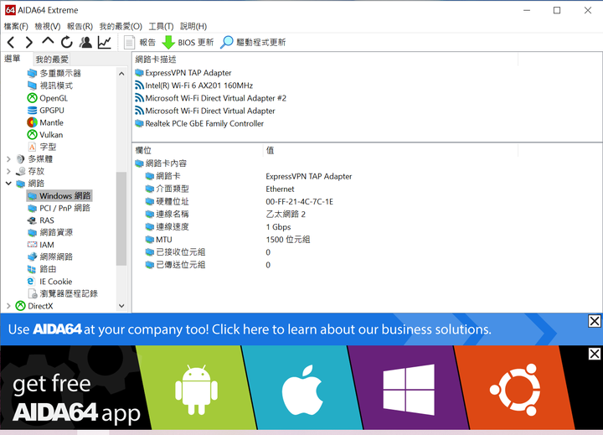Close the get free AIDA64 app banner
This screenshot has height=435, width=603.
click(595, 354)
